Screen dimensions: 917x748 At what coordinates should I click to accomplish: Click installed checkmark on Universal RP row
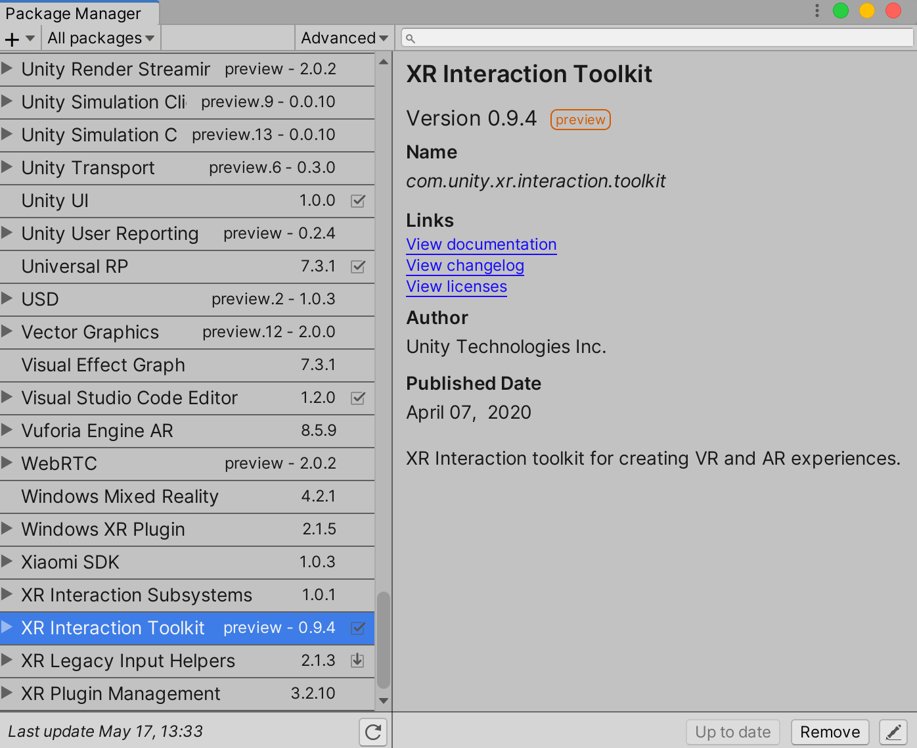[x=358, y=266]
